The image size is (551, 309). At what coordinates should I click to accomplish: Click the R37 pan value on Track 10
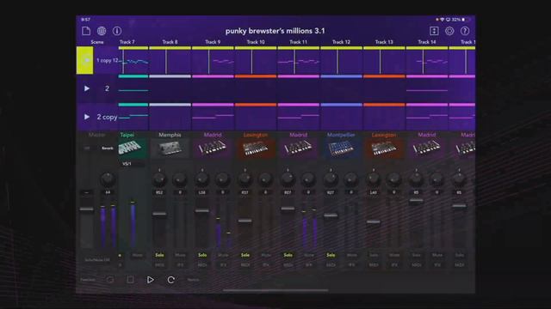pyautogui.click(x=245, y=192)
